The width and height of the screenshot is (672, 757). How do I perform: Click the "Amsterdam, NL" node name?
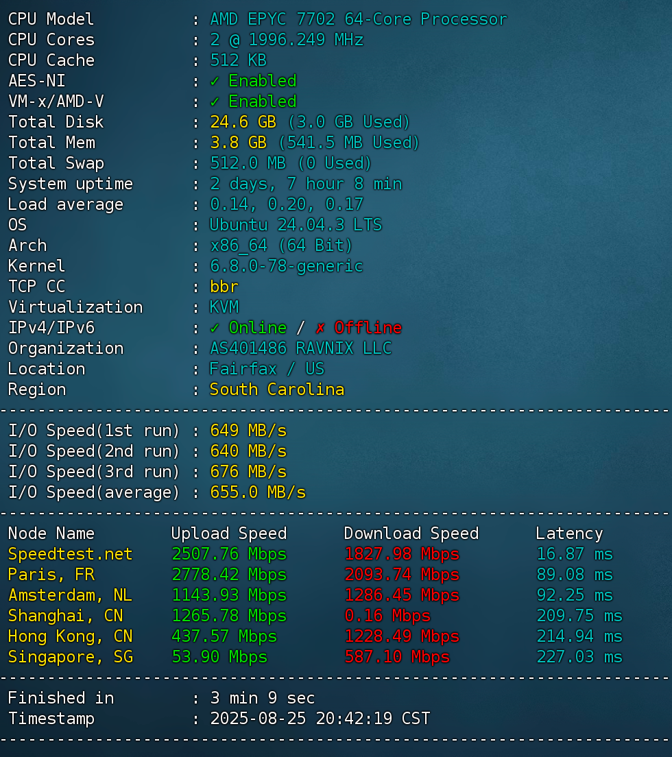click(x=71, y=596)
